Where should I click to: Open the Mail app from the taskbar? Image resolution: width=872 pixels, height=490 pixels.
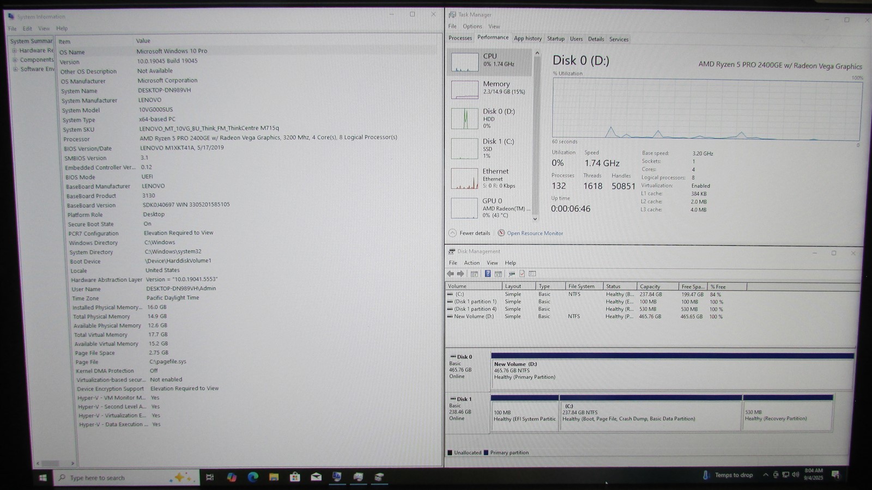[316, 477]
